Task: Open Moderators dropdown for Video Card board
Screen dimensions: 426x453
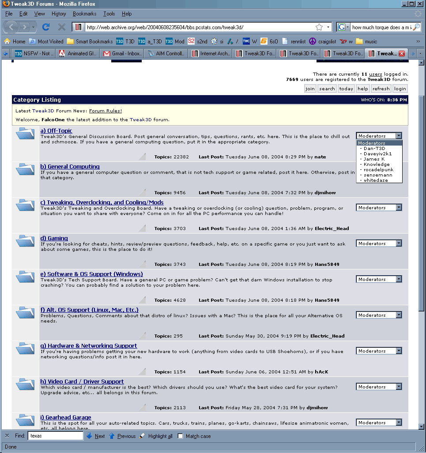Action: [x=379, y=387]
